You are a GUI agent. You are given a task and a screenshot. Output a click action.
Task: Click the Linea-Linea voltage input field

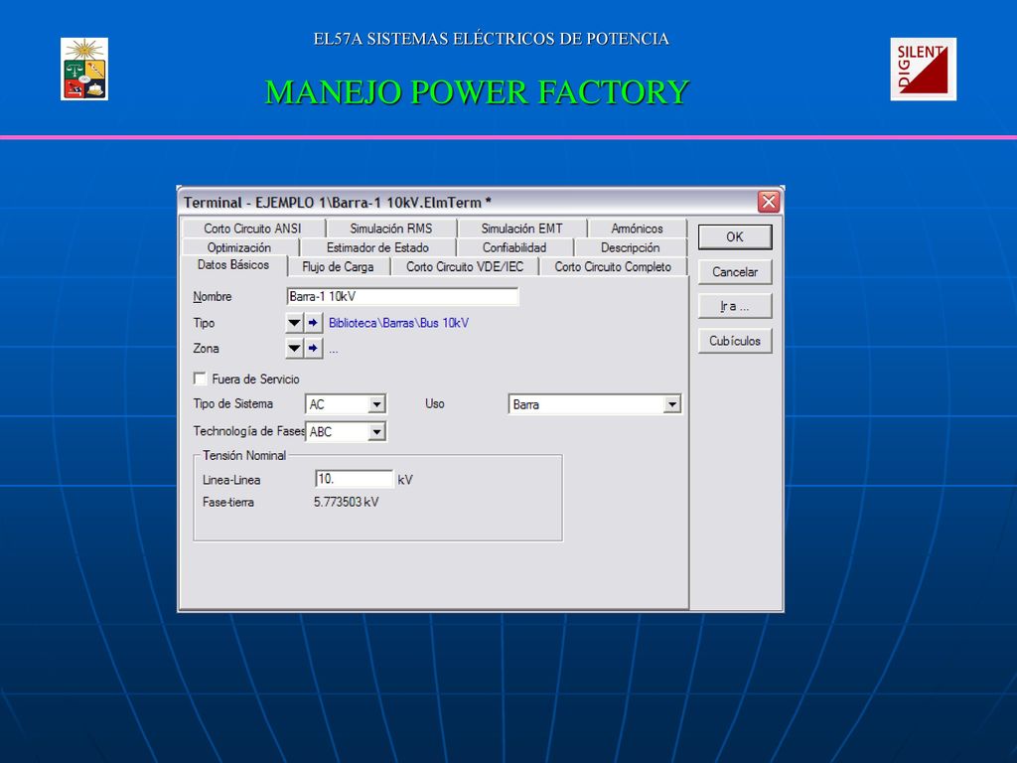pos(355,479)
